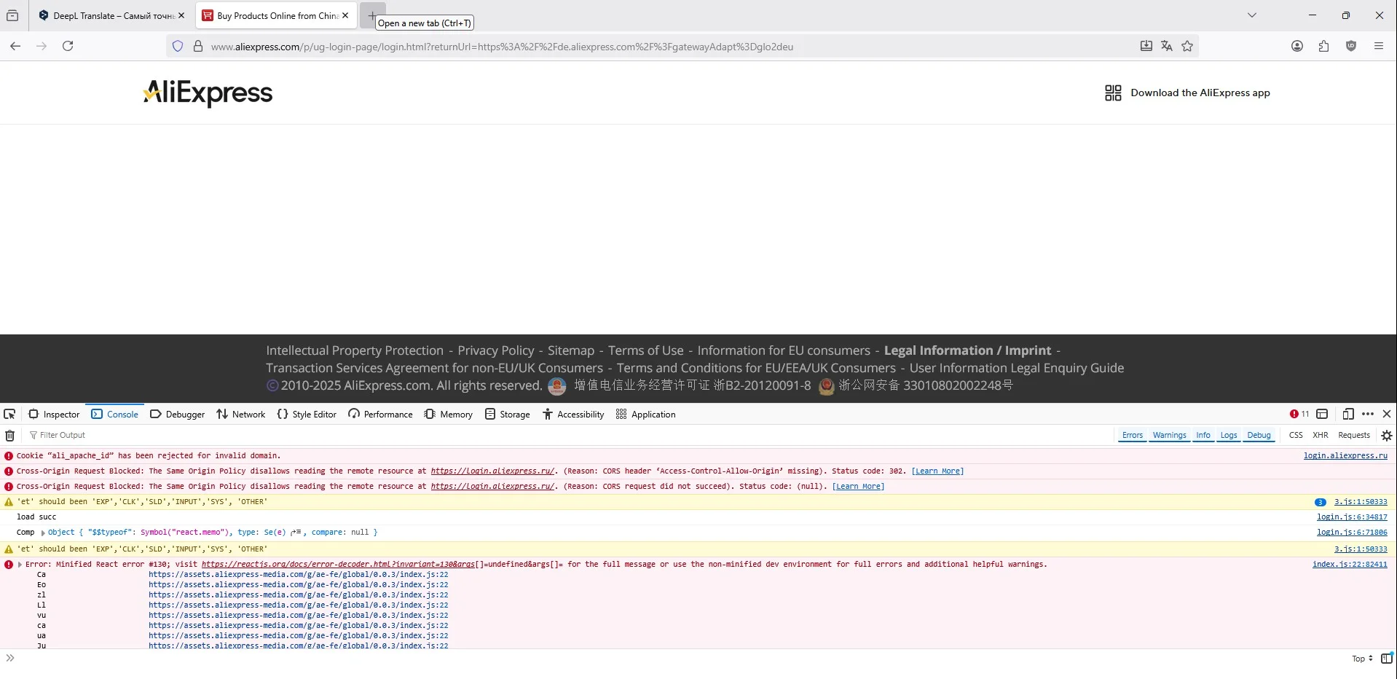Screen dimensions: 1397x679
Task: Toggle the Errors filter in console
Action: 1133,435
